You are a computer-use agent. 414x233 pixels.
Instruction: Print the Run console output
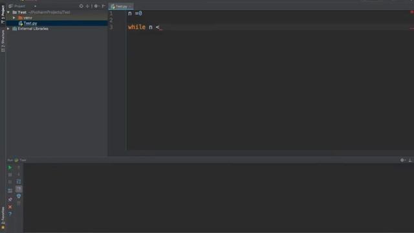[x=19, y=196]
